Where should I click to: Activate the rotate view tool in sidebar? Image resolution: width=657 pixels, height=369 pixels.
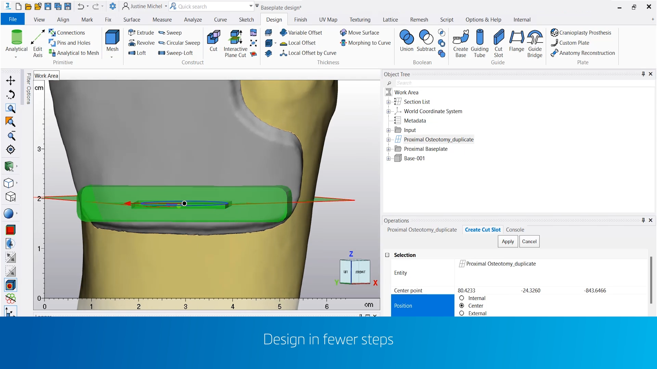click(x=11, y=95)
